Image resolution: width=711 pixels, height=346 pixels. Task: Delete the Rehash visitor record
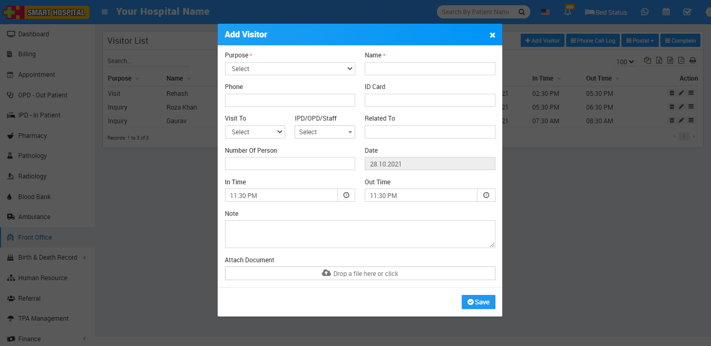click(x=671, y=93)
